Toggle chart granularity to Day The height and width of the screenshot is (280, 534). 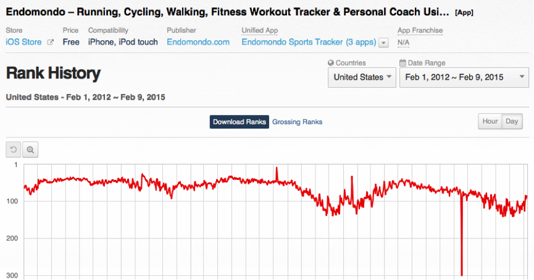[x=512, y=121]
